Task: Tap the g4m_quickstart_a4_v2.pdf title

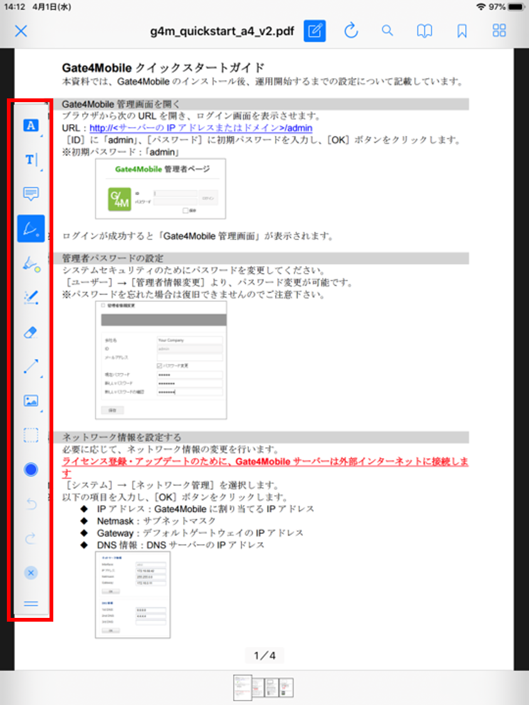Action: click(x=222, y=31)
